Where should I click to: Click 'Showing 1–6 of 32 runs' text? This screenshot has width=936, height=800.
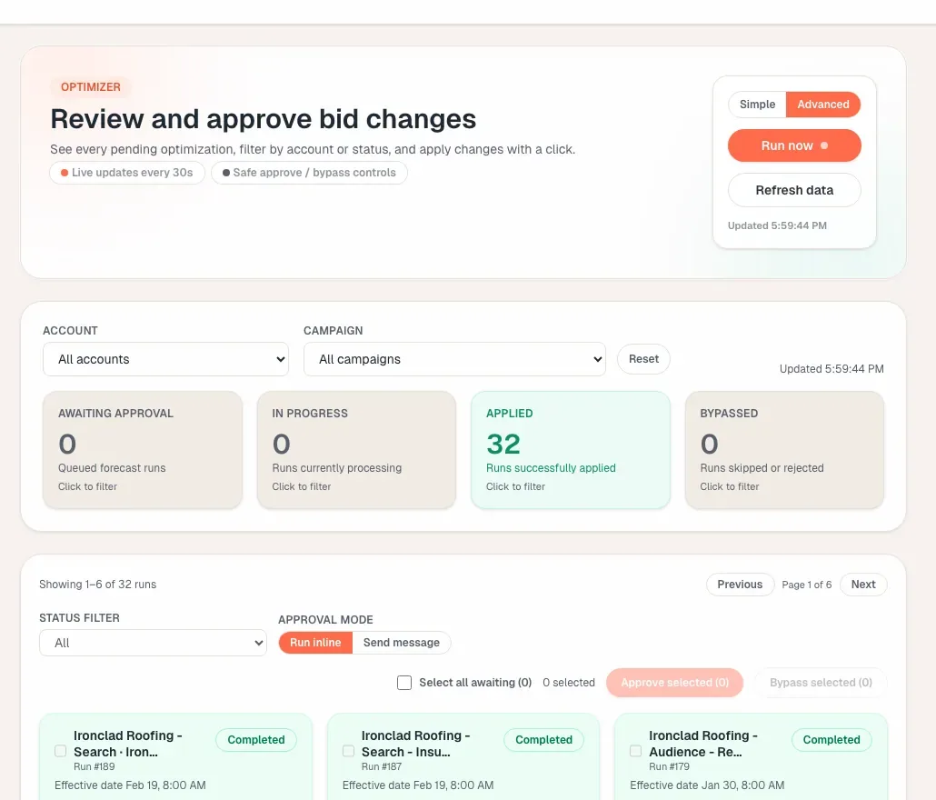click(x=98, y=585)
